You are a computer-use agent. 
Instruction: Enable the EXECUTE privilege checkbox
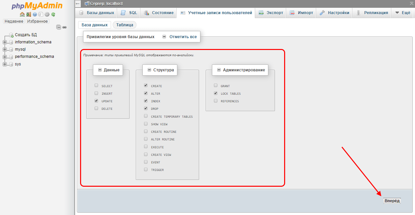(146, 147)
